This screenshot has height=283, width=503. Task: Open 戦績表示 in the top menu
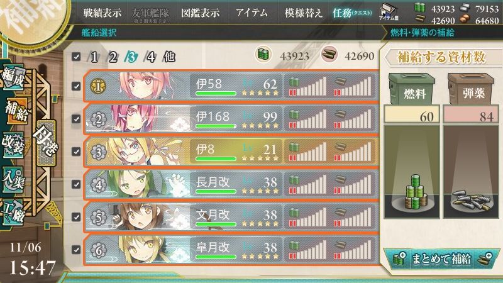[102, 13]
